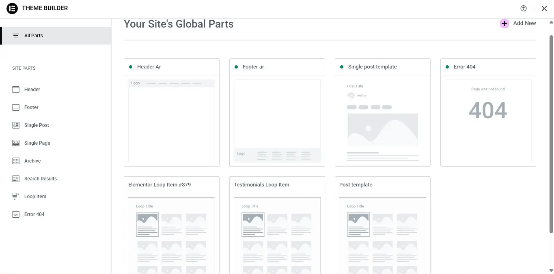Image resolution: width=554 pixels, height=274 pixels.
Task: Click the SITE PARTS section label
Action: (x=24, y=68)
